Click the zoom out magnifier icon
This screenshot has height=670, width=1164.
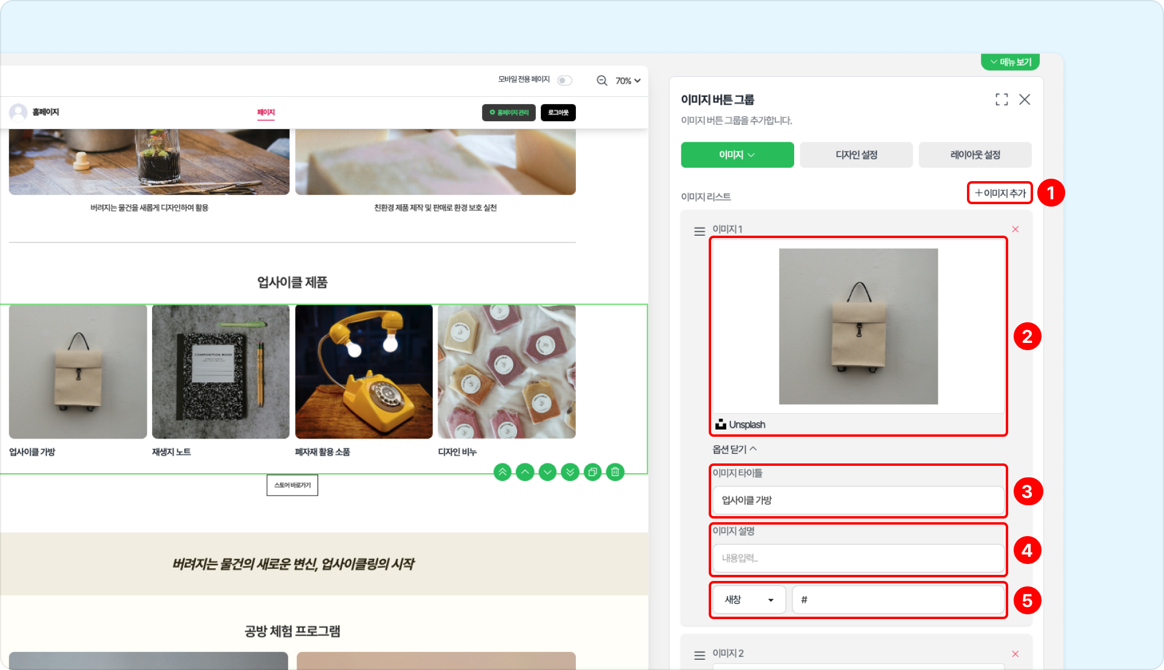(x=601, y=81)
